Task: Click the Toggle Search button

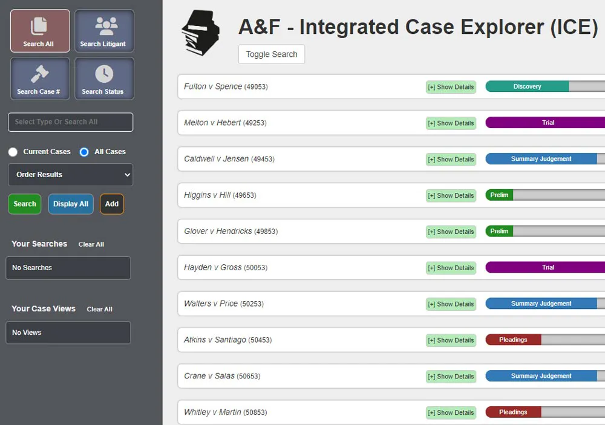Action: 271,54
